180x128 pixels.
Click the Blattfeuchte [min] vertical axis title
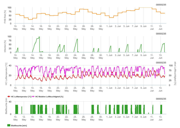(5, 108)
